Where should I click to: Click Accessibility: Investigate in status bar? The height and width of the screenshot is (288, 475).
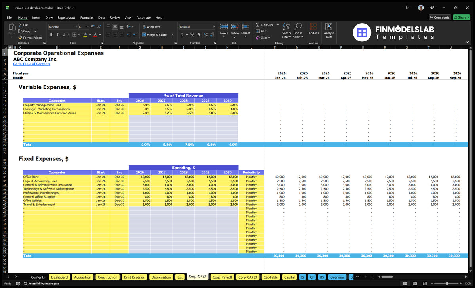click(x=41, y=283)
